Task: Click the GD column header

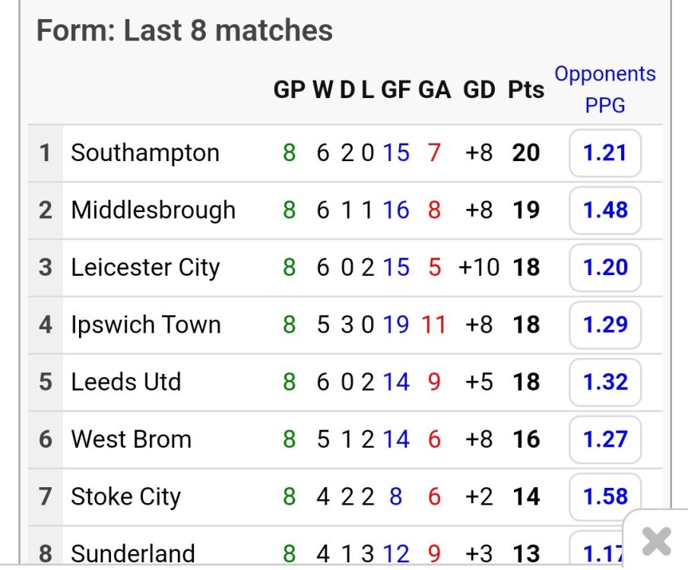Action: [x=479, y=90]
